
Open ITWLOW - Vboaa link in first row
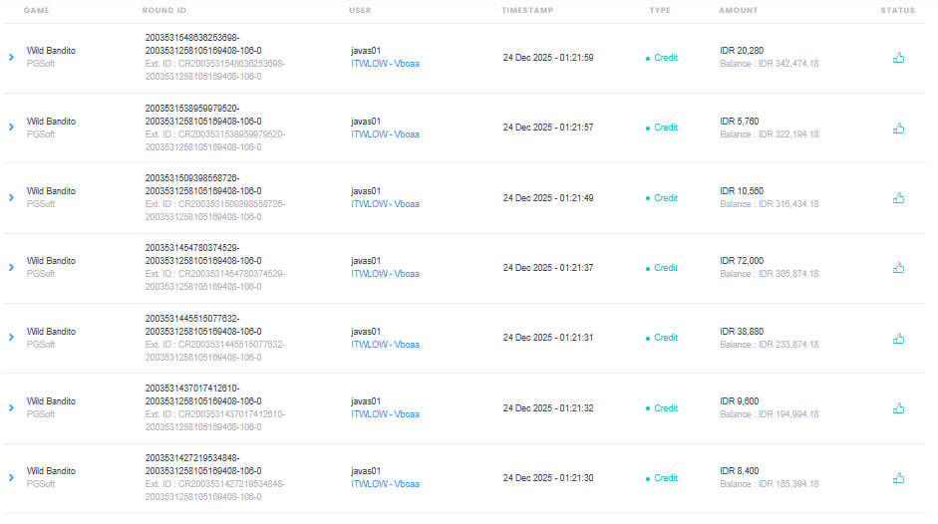[x=385, y=64]
